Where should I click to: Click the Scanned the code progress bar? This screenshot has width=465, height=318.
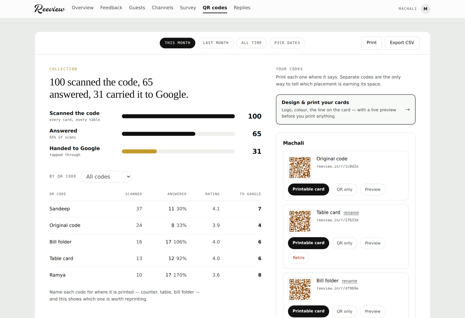(178, 116)
